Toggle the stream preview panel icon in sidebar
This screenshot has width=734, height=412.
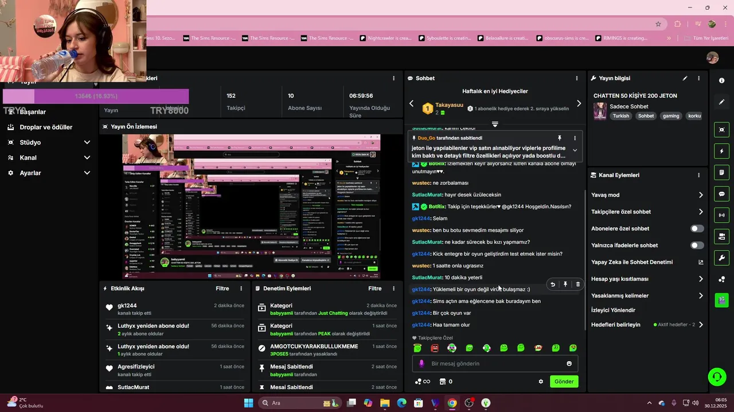click(721, 130)
